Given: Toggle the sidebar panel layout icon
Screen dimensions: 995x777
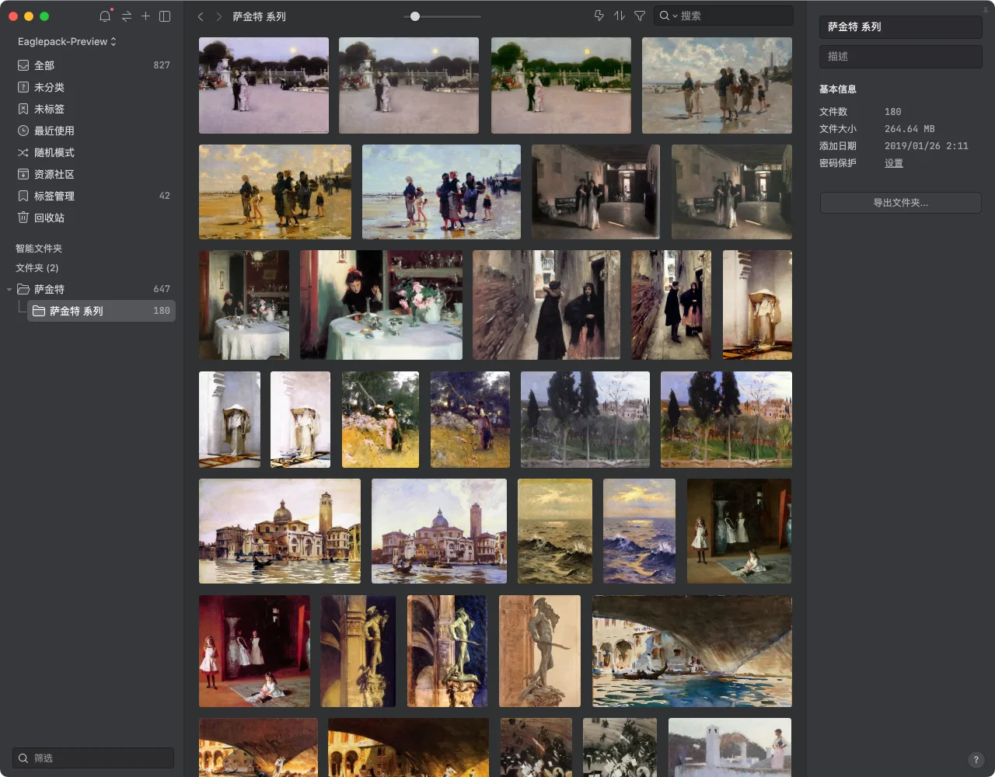Looking at the screenshot, I should (165, 16).
